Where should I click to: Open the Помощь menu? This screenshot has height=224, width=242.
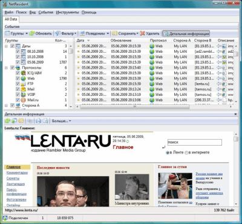(x=89, y=12)
